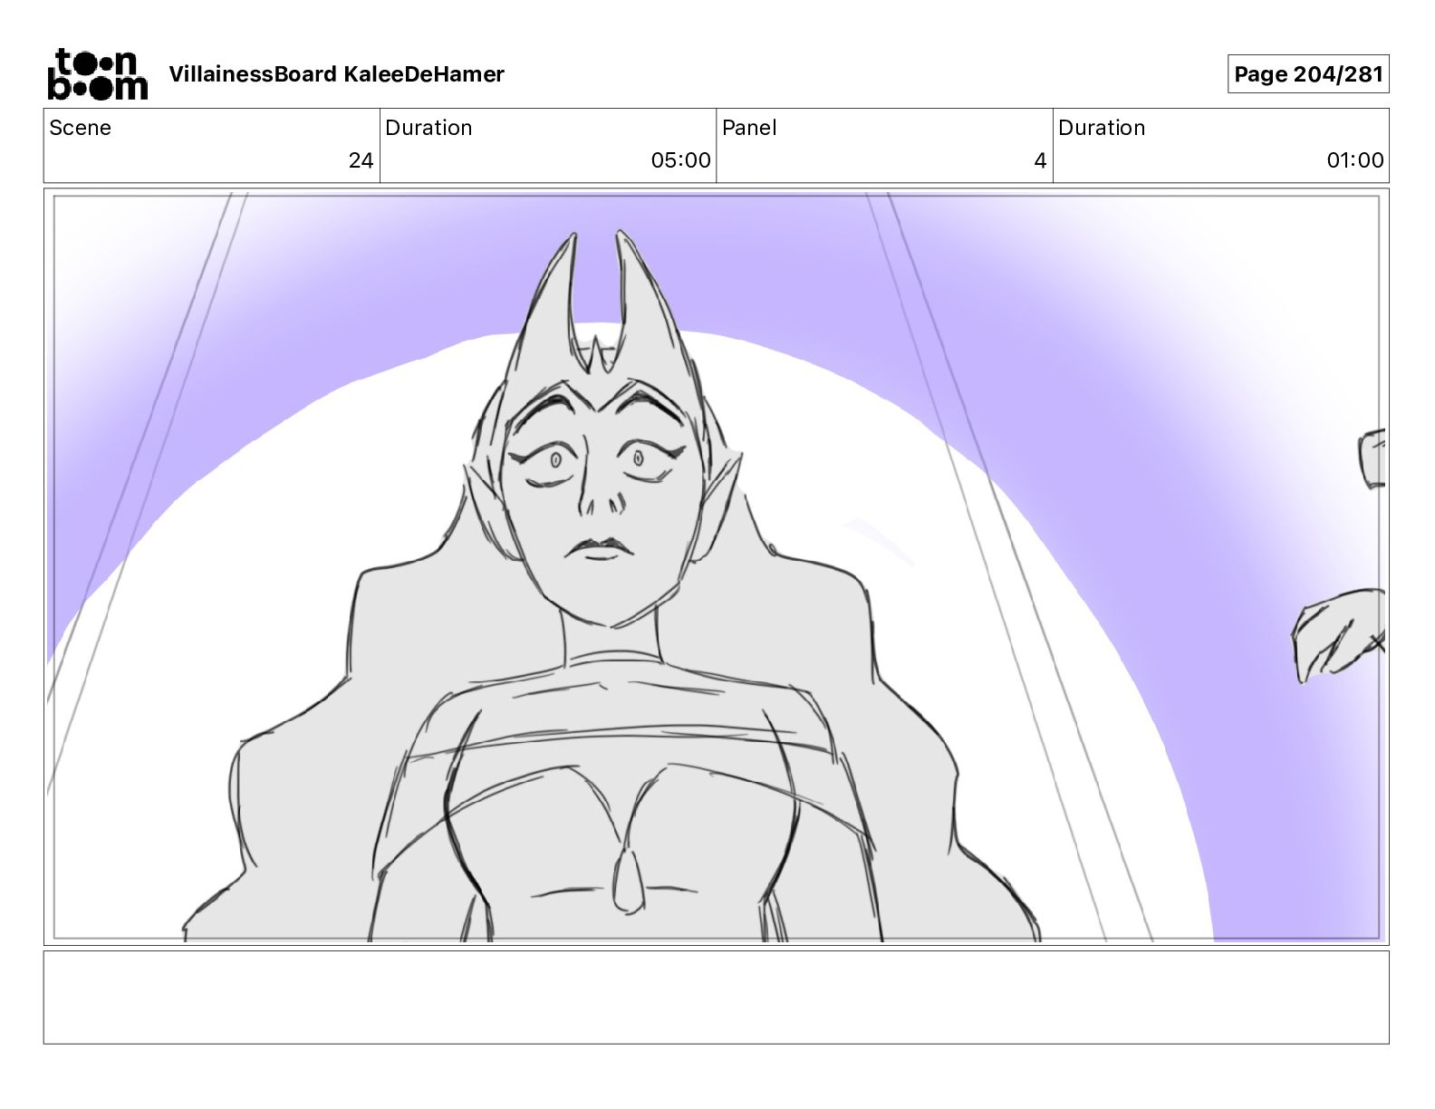This screenshot has height=1109, width=1435.
Task: Click scene duration value 05:00
Action: pos(680,160)
